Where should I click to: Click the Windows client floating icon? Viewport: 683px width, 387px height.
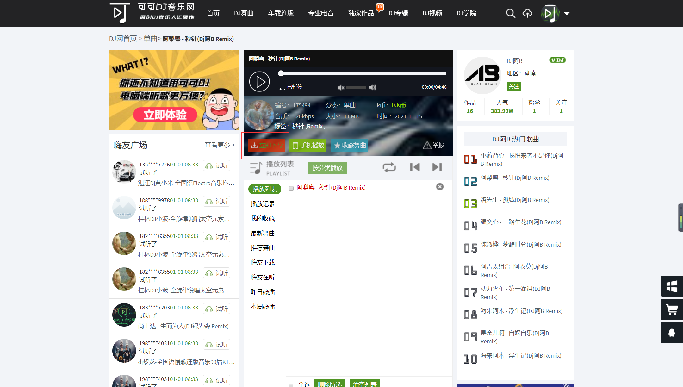pos(672,286)
